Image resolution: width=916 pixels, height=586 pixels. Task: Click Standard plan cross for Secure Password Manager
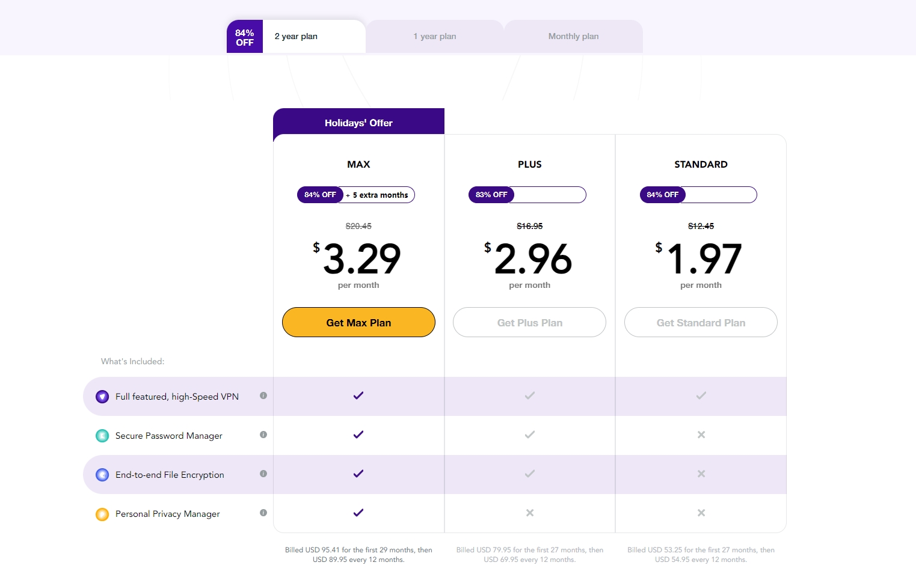[x=701, y=435]
